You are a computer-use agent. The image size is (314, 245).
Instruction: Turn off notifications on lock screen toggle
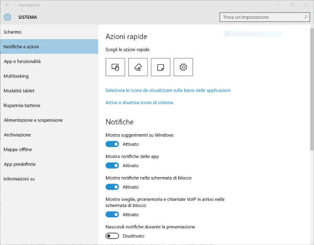click(x=113, y=187)
